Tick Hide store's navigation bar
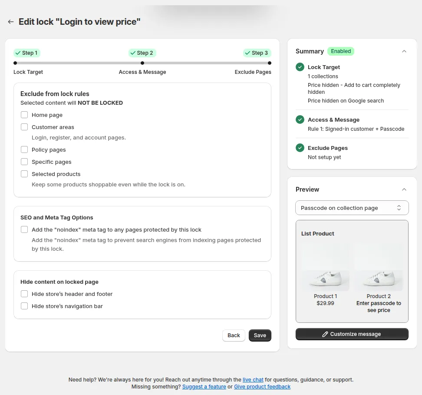Image resolution: width=422 pixels, height=395 pixels. tap(24, 306)
